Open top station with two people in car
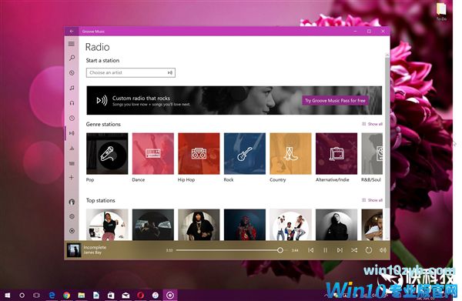 click(153, 225)
